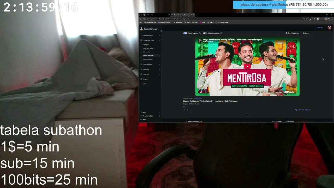Click the now playing song title text
Screen dimensions: 334x188
point(211,101)
